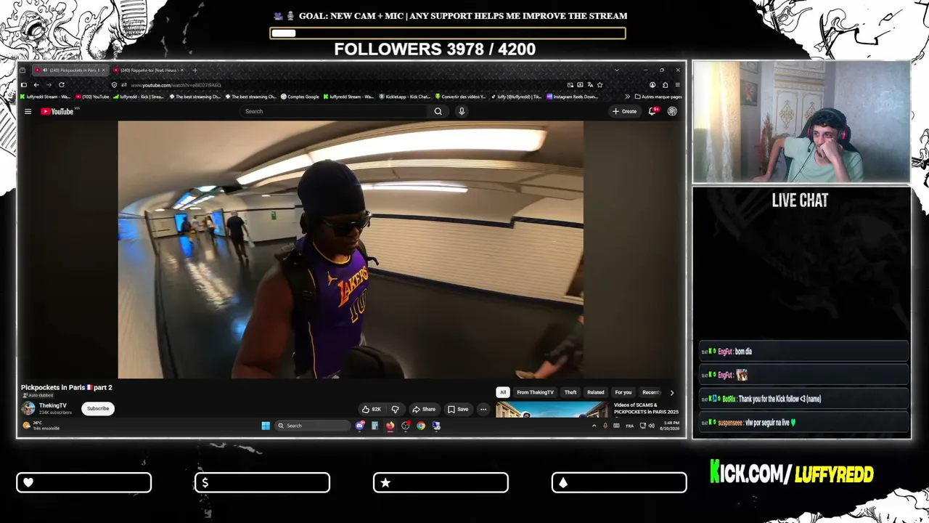Select the From ThekingTV filter chip

point(535,392)
